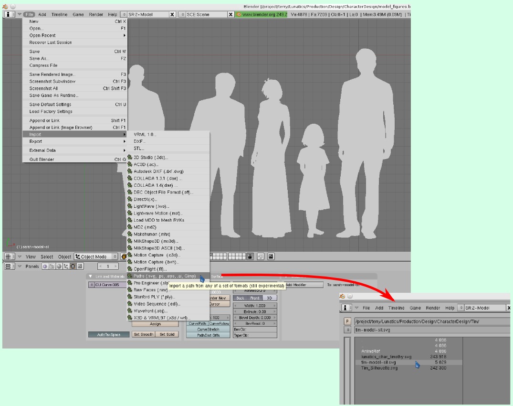Toggle the layer lock padlock button
The height and width of the screenshot is (406, 513).
click(x=250, y=256)
